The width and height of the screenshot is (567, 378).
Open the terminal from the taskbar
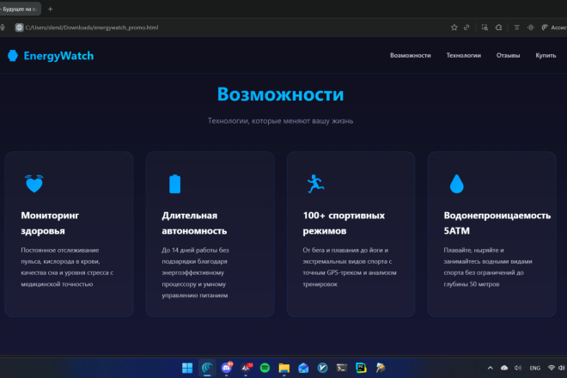coord(342,368)
